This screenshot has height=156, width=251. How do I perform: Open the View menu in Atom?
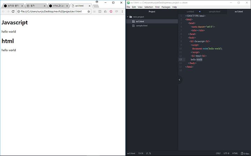click(140, 7)
